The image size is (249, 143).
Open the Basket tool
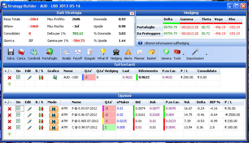151,52
